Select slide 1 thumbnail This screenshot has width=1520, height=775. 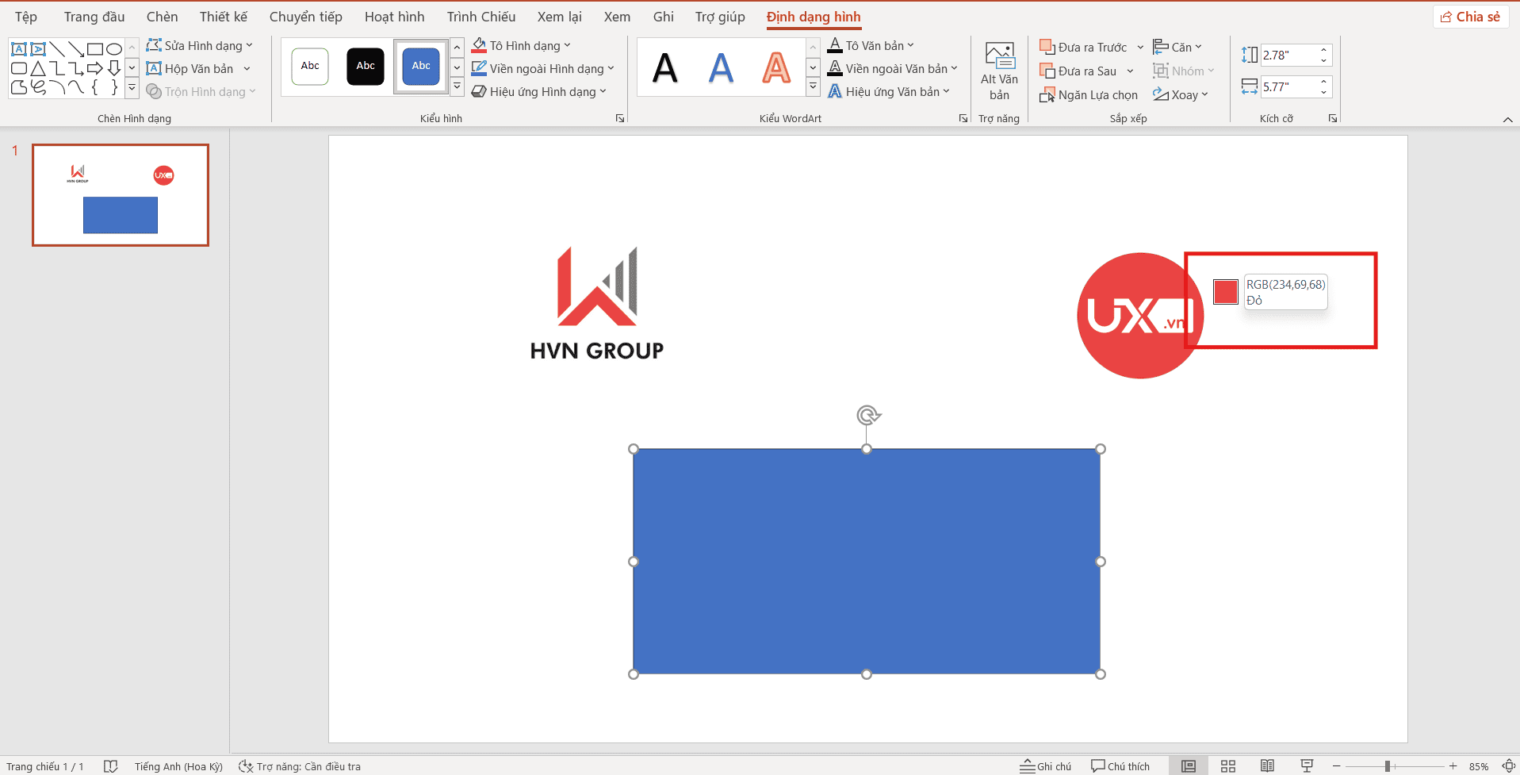[120, 194]
